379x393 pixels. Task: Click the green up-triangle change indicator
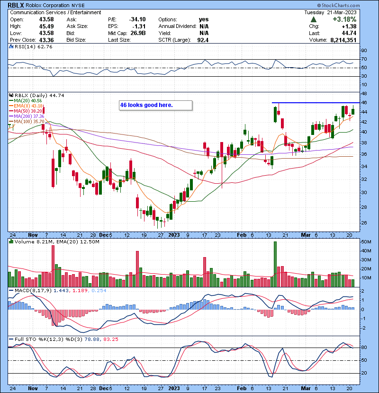[313, 19]
